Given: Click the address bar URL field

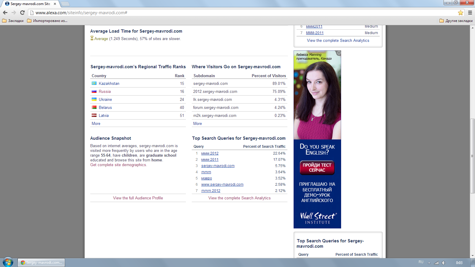Looking at the screenshot, I should (243, 12).
